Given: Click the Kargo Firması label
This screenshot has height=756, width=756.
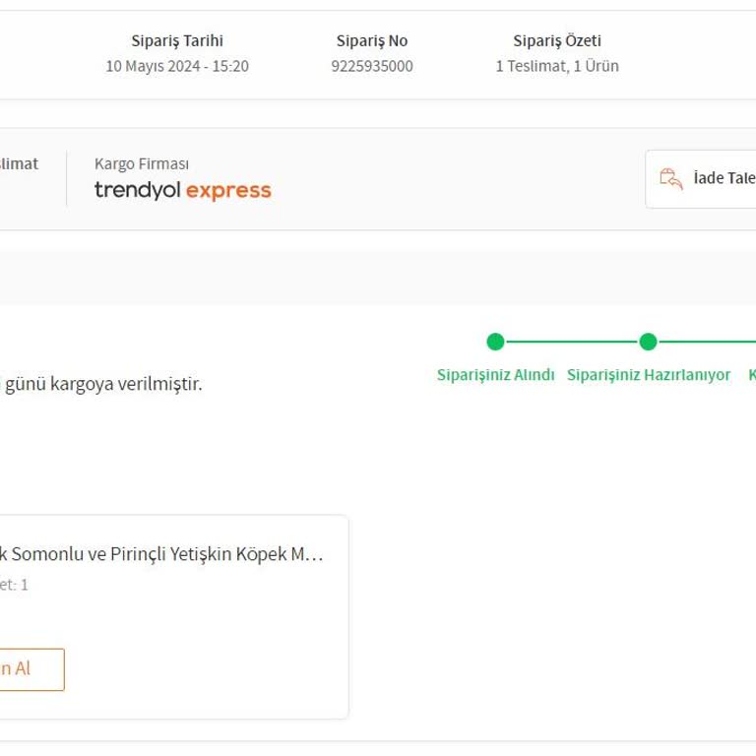Looking at the screenshot, I should coord(142,164).
